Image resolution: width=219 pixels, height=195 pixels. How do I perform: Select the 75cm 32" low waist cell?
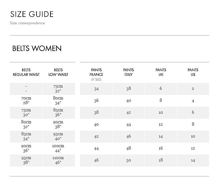58,89
